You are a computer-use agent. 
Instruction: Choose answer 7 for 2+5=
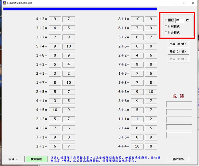click(69, 92)
